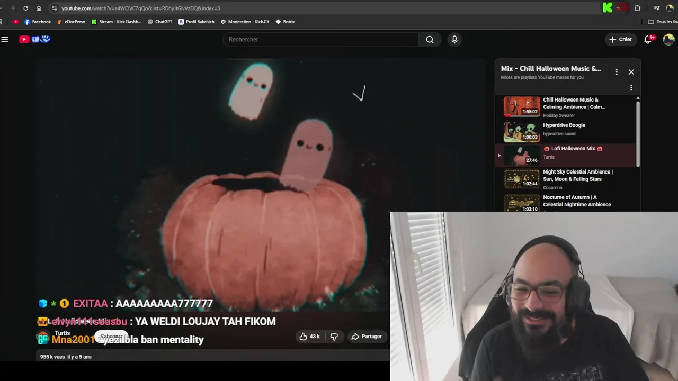Select Night Sky Celestial Ambience playlist entry
Image resolution: width=678 pixels, height=381 pixels.
(565, 180)
